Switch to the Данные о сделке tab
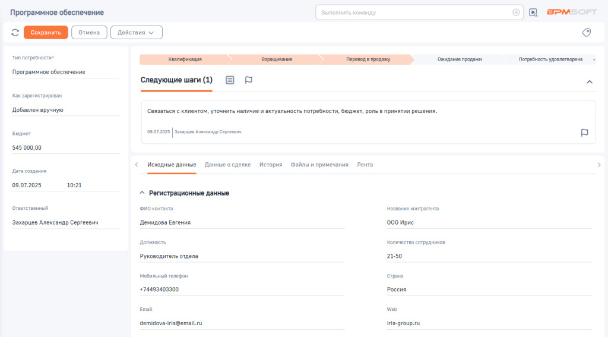 (x=227, y=165)
